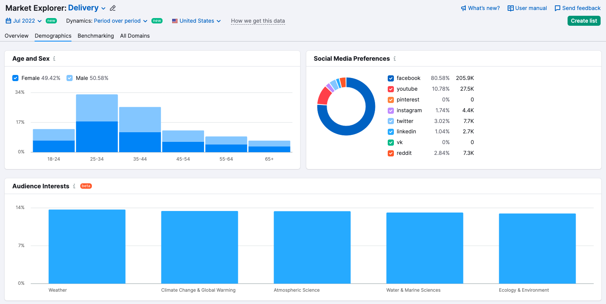Toggle the linkedin checkbox
The width and height of the screenshot is (606, 304).
click(x=391, y=132)
